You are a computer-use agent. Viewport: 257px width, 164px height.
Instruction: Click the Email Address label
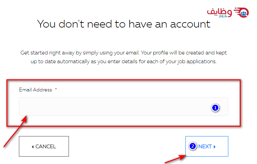(x=35, y=90)
